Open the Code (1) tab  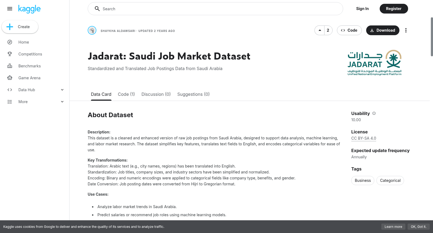click(x=126, y=94)
